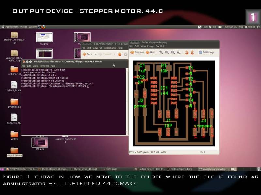Click Forward in file browser toolbar
261x195 pixels.
click(x=105, y=54)
